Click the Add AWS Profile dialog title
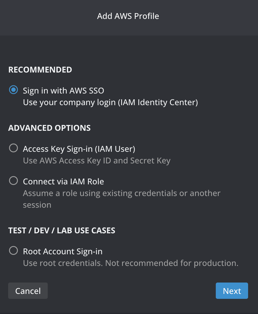The height and width of the screenshot is (314, 258). 128,16
